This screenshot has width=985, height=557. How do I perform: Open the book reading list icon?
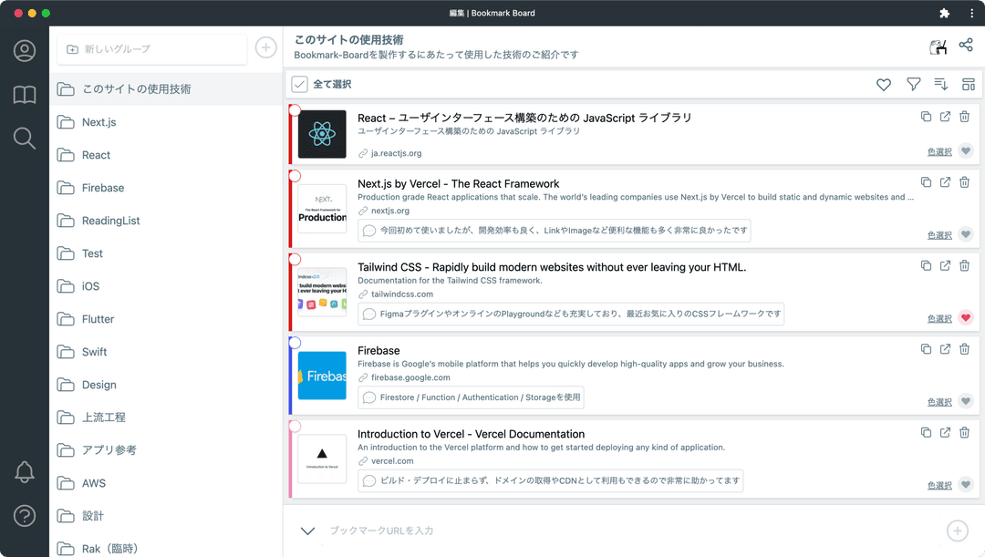click(x=25, y=95)
